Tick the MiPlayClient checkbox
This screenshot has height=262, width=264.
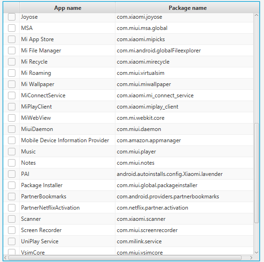12,107
